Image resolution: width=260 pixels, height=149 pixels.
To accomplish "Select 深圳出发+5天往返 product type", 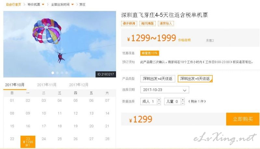I will [x=195, y=79].
